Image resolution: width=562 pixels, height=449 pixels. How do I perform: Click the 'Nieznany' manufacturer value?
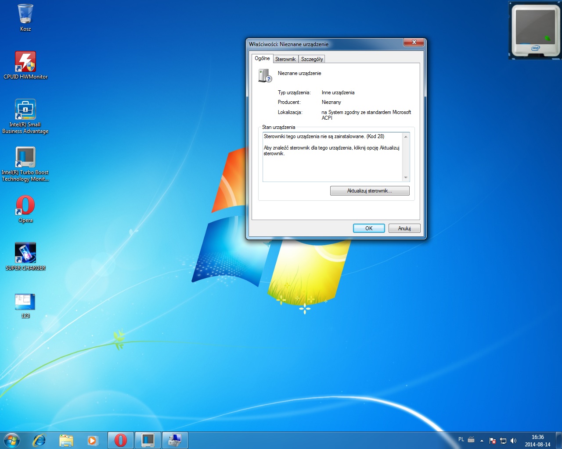[x=331, y=102]
